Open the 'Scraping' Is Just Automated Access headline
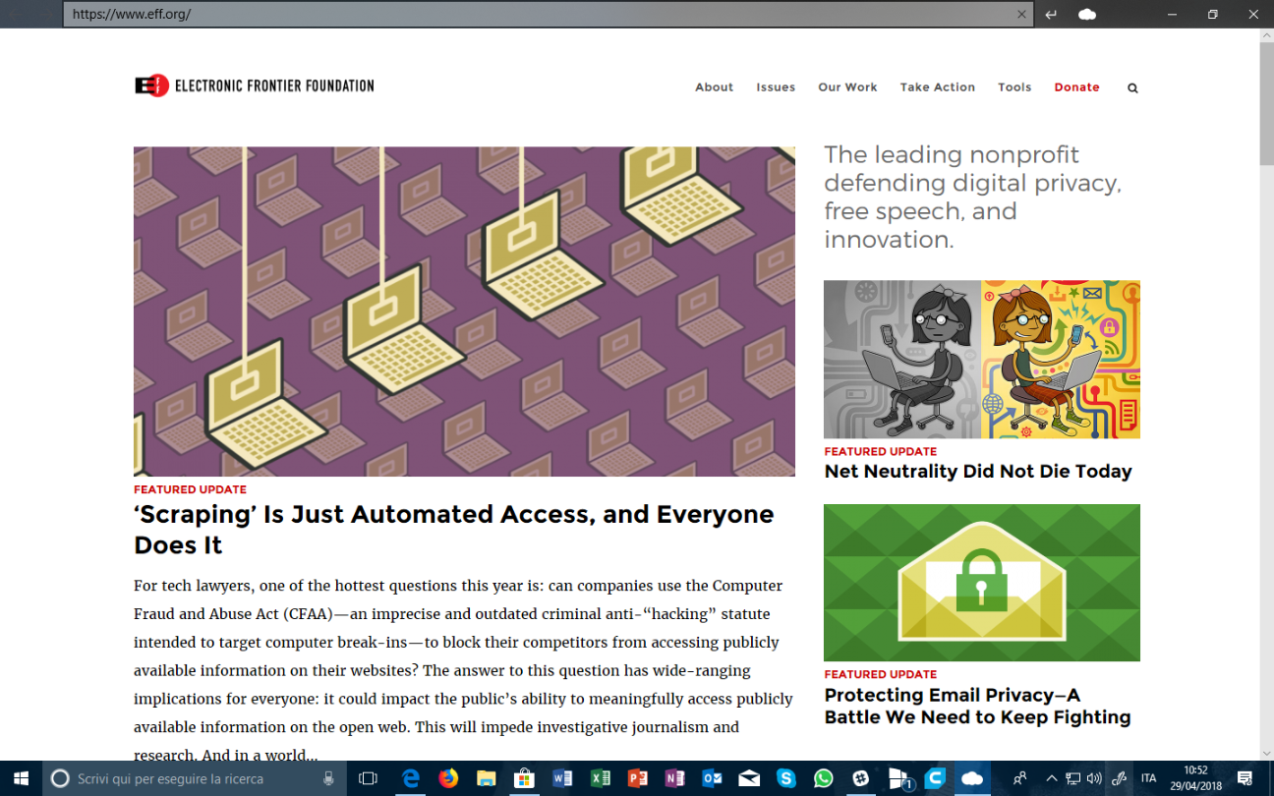The image size is (1274, 796). (x=454, y=530)
